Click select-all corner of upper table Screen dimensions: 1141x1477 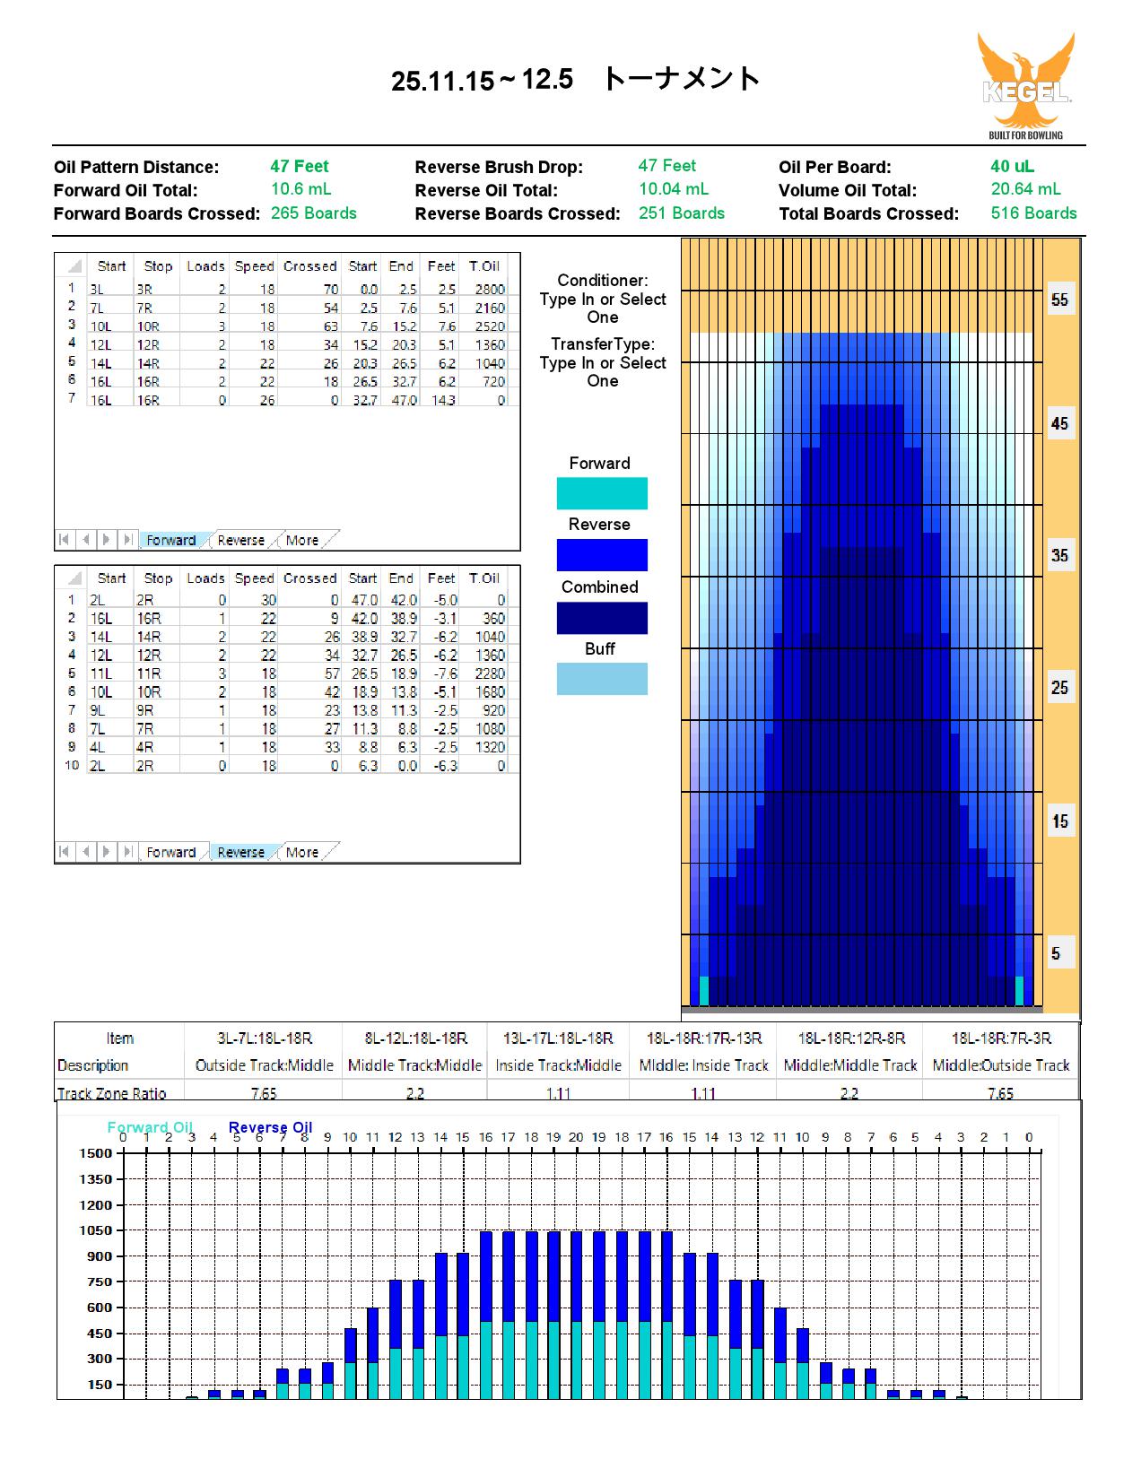coord(74,266)
